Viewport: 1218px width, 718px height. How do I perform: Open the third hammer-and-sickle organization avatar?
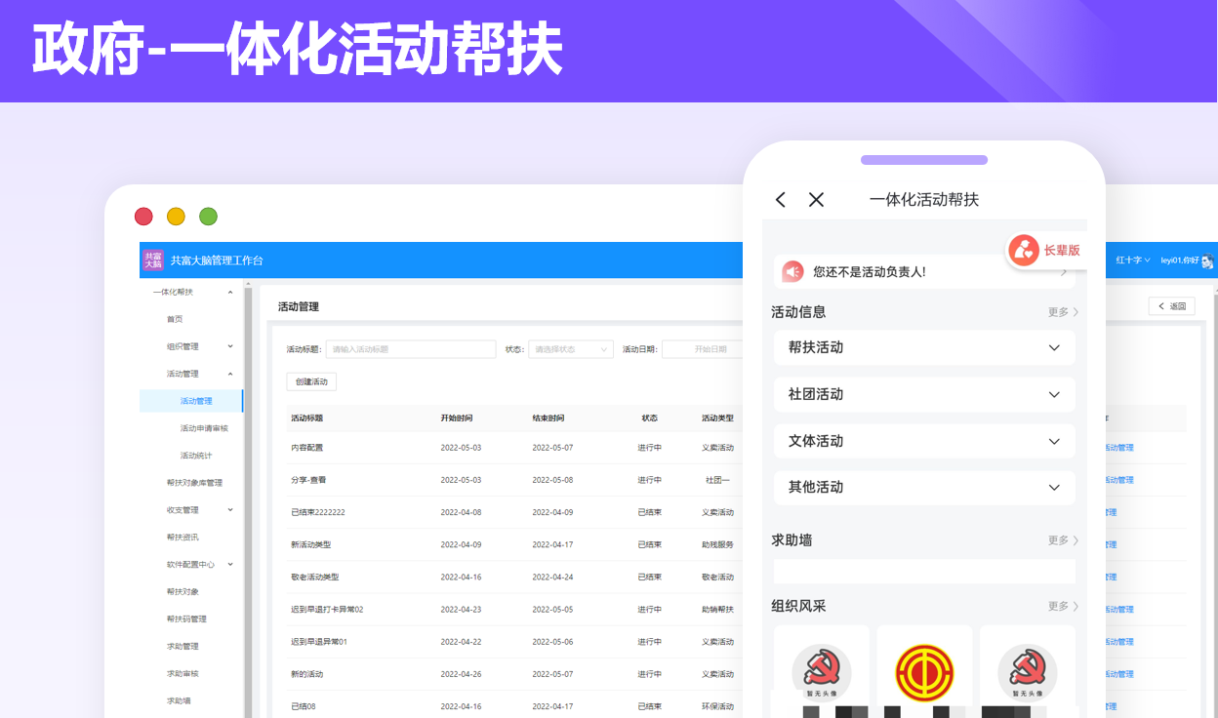(1028, 672)
